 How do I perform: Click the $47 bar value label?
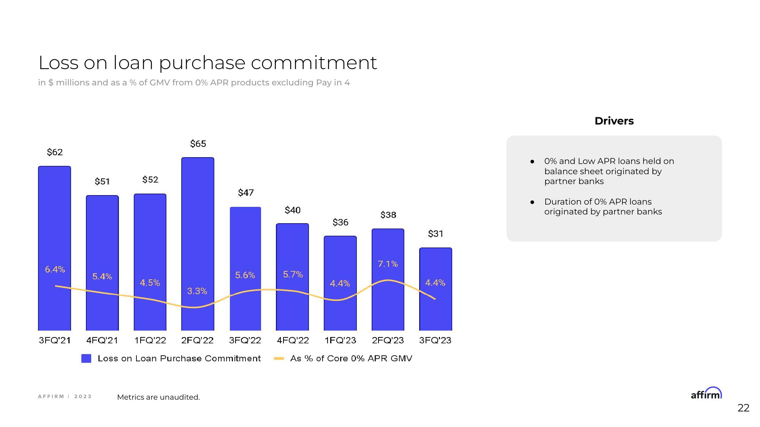[x=246, y=193]
